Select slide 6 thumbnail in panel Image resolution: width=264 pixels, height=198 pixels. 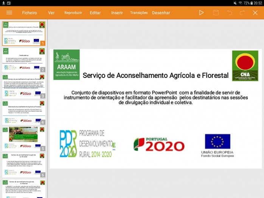[x=24, y=165]
